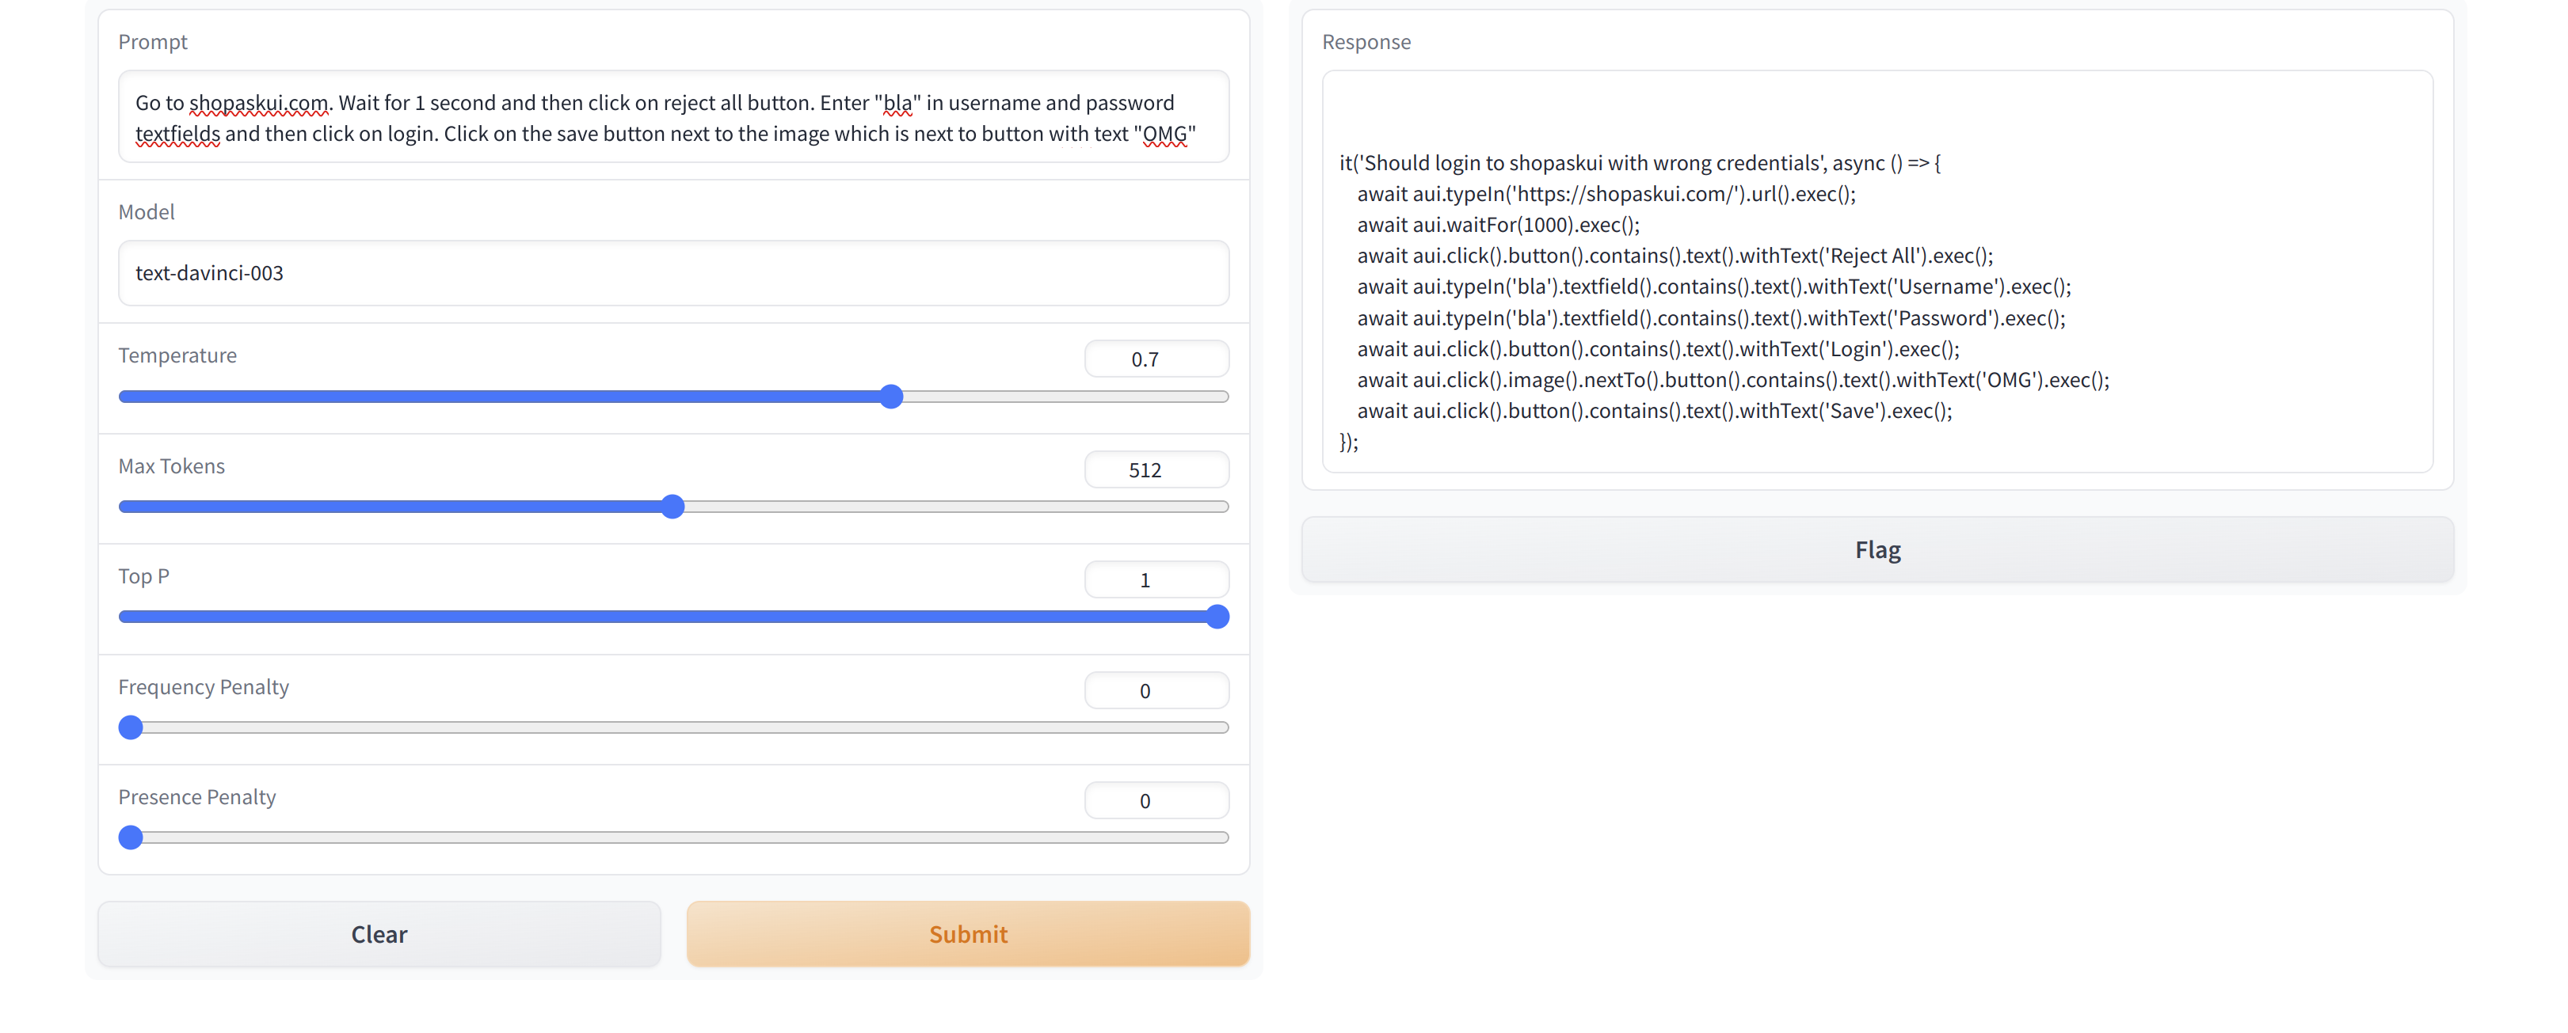Select the Model field showing text-davinci-003

[x=673, y=273]
